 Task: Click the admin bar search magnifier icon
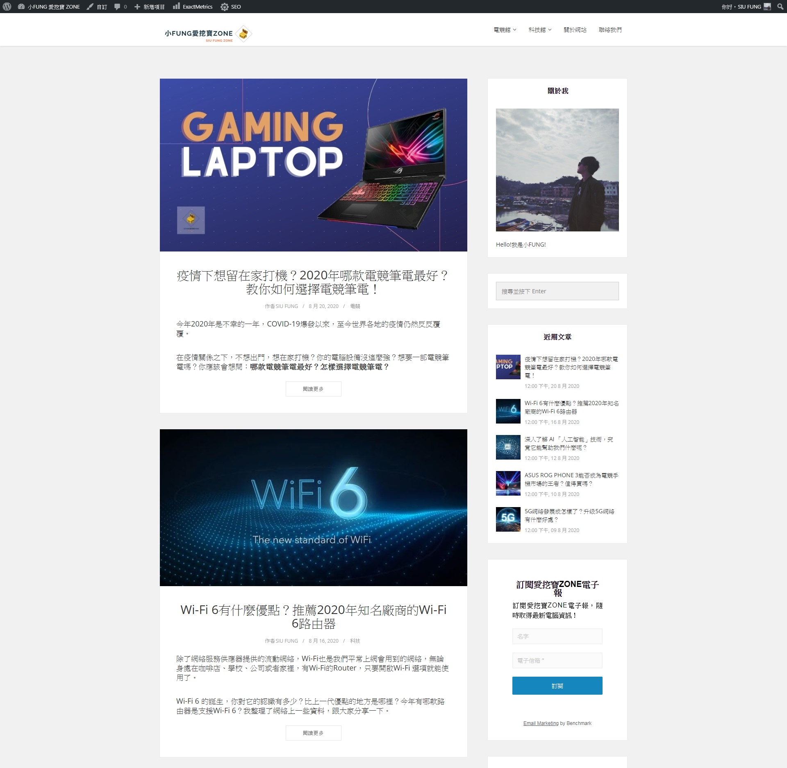[780, 7]
